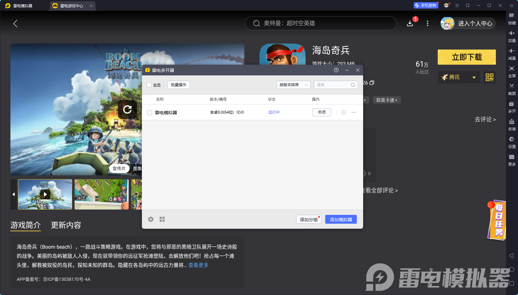Screen dimensions: 518x295
Task: Open the three-dot more menu for 雷电模拟器 row
Action: (x=354, y=112)
